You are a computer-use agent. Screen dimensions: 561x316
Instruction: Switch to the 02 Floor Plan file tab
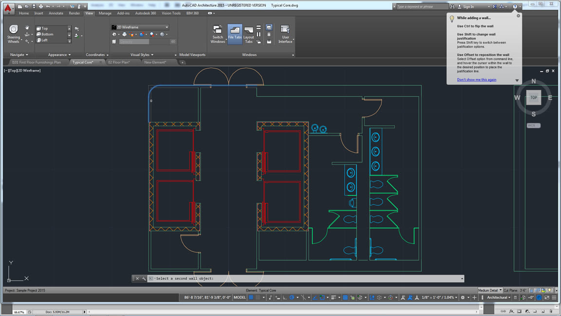tap(119, 62)
